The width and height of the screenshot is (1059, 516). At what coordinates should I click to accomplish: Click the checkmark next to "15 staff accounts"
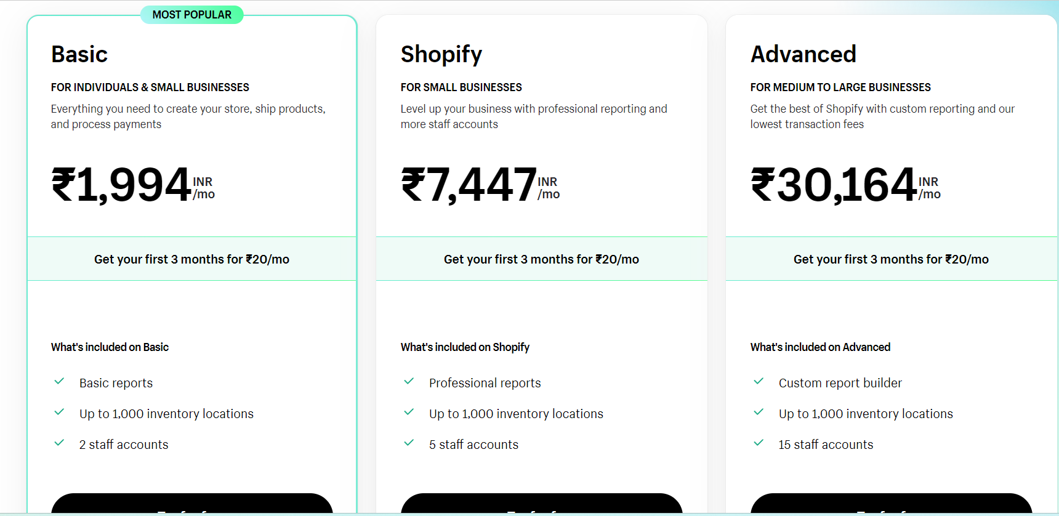tap(759, 443)
